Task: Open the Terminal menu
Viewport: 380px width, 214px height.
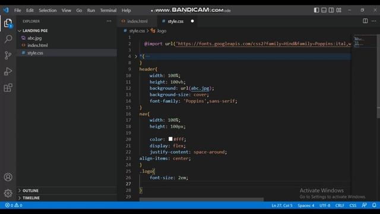Action: [x=108, y=10]
